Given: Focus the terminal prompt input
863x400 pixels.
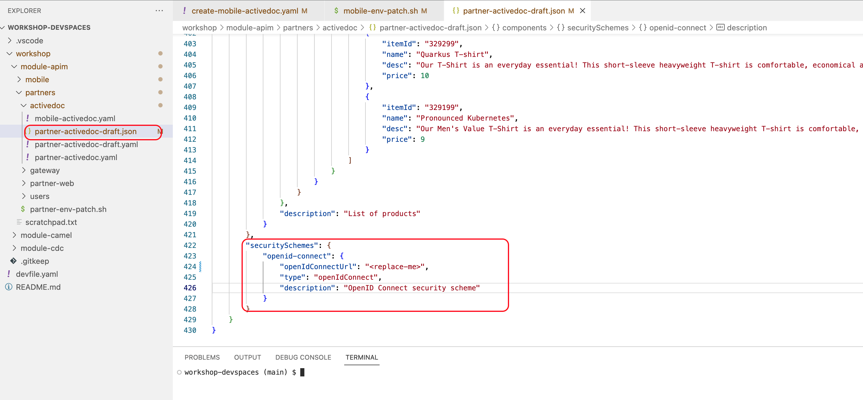Looking at the screenshot, I should click(302, 372).
